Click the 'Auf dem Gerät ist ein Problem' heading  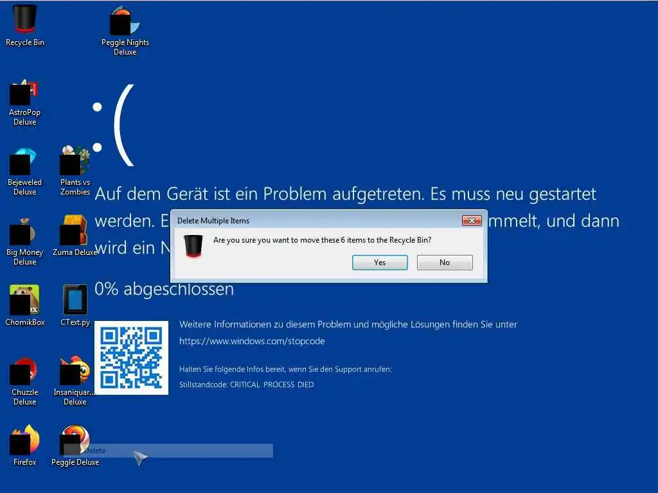pos(345,194)
